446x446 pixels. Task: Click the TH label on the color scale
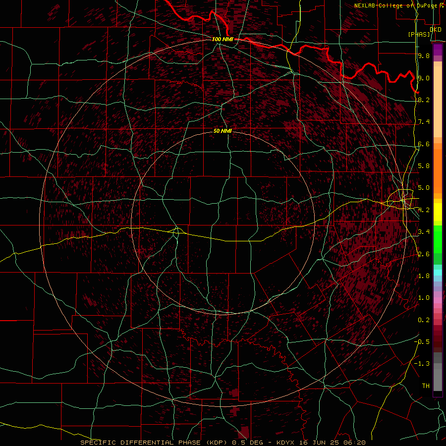[x=426, y=386]
